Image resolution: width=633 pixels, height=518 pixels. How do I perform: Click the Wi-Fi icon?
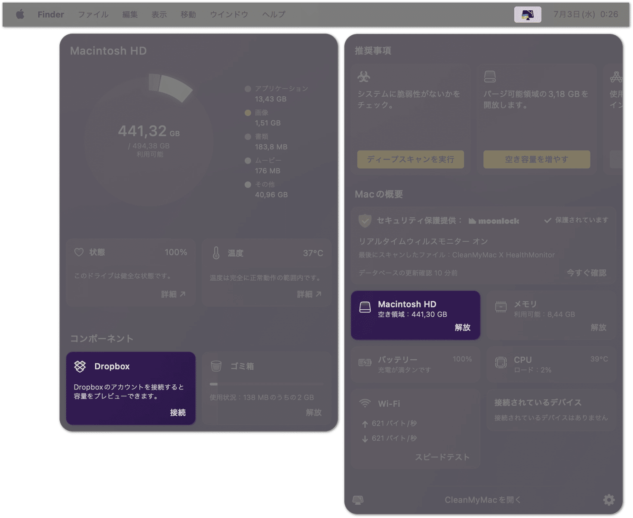pos(365,403)
